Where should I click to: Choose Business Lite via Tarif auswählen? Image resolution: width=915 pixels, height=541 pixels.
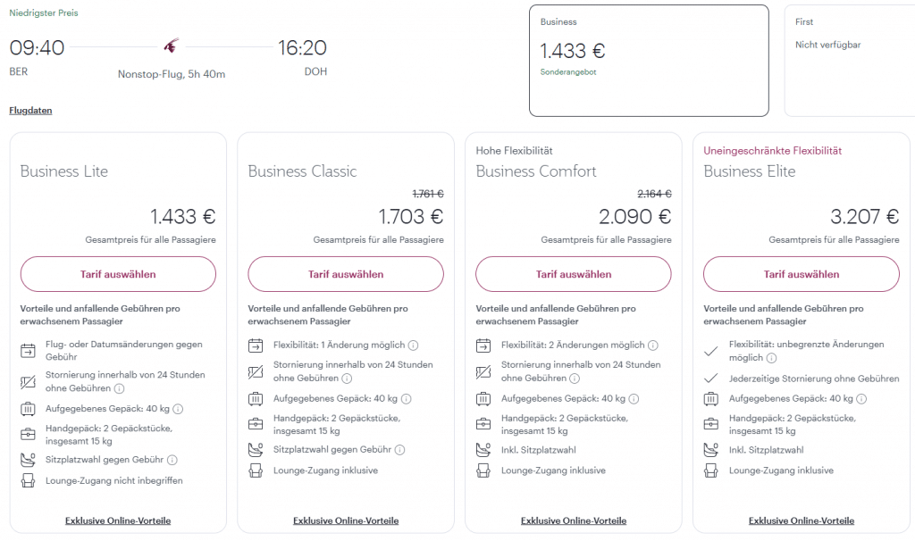(118, 274)
